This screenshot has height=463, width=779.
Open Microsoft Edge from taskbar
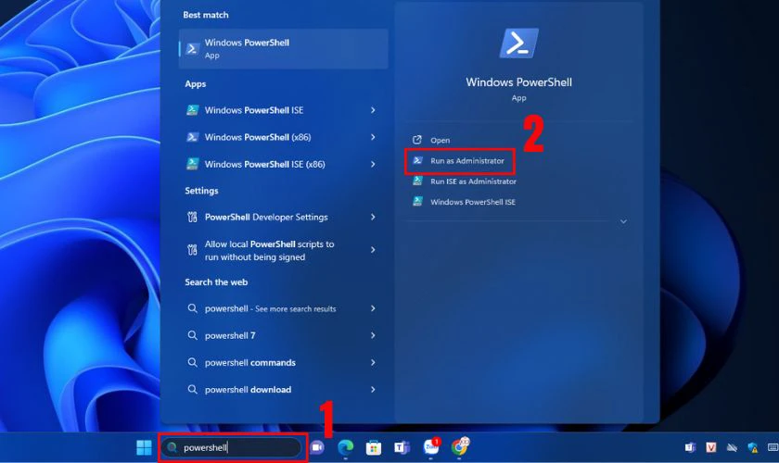345,447
